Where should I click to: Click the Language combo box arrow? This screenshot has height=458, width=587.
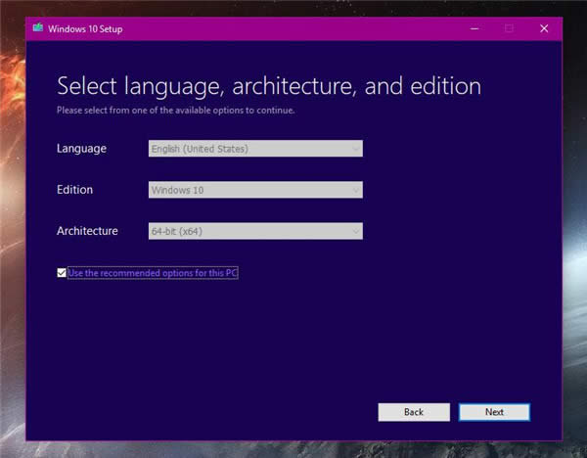355,149
